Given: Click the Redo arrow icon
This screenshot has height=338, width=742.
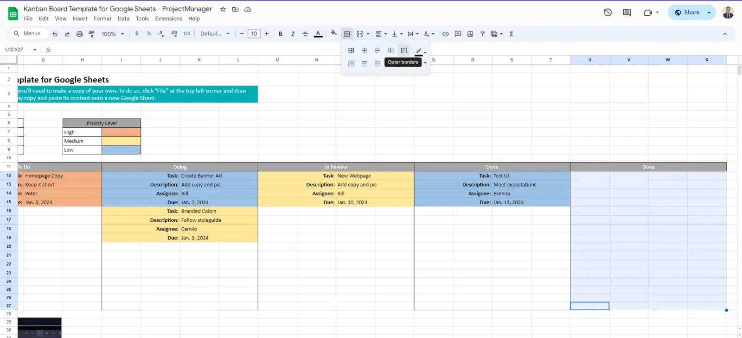Looking at the screenshot, I should [x=67, y=34].
